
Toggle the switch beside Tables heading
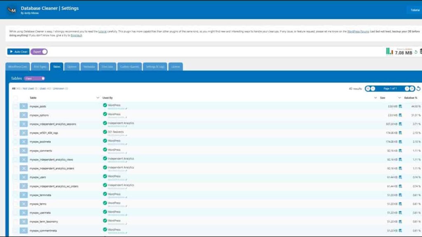(x=35, y=79)
